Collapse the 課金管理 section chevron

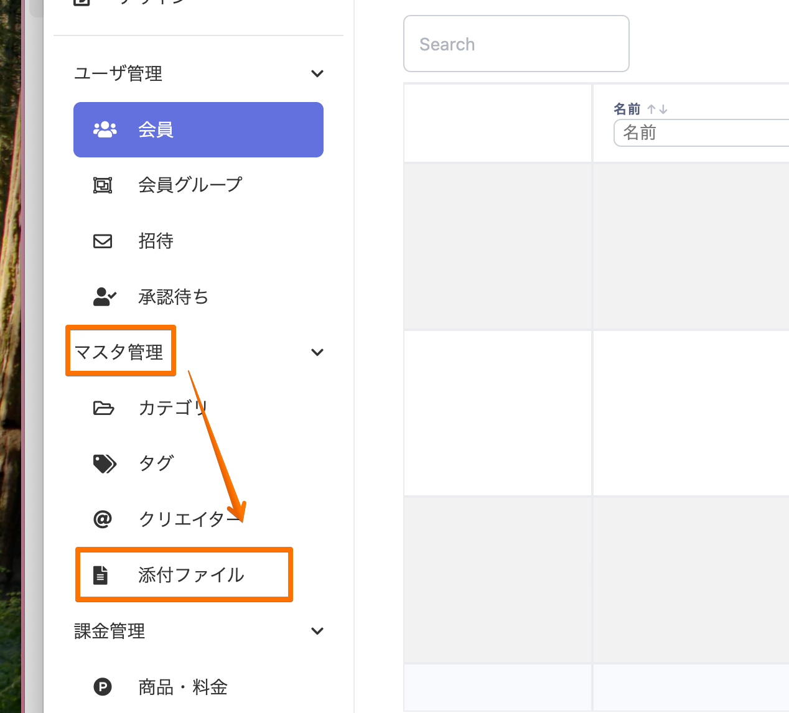coord(317,631)
